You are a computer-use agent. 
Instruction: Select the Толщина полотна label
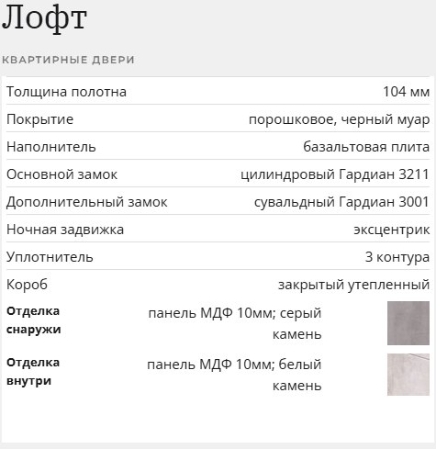(66, 92)
